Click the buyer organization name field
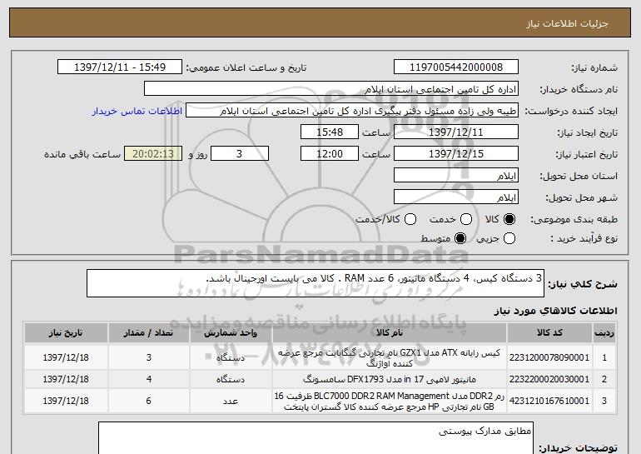 point(331,89)
